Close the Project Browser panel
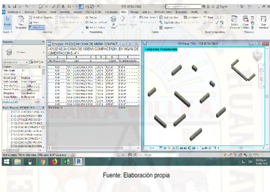Screen dimensions: 270x192 43,108
